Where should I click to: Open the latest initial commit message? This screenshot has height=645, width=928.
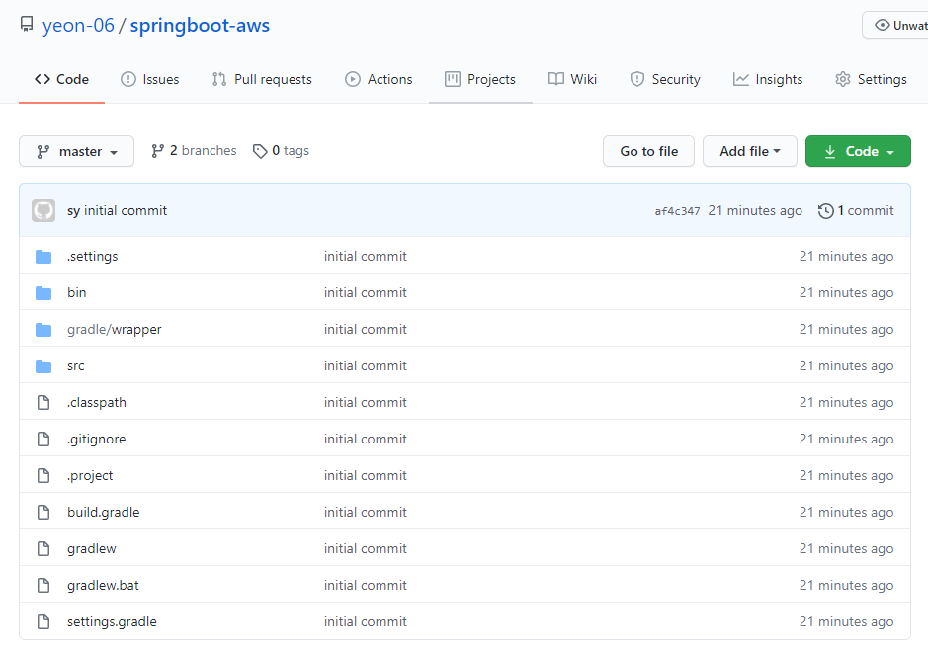pyautogui.click(x=126, y=210)
